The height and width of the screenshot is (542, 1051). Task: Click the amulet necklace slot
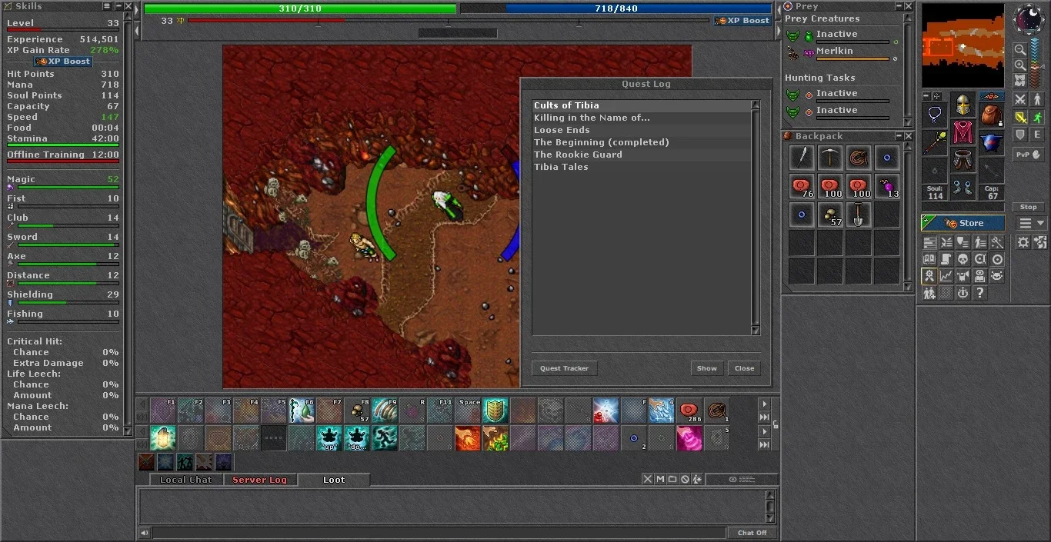pyautogui.click(x=934, y=115)
